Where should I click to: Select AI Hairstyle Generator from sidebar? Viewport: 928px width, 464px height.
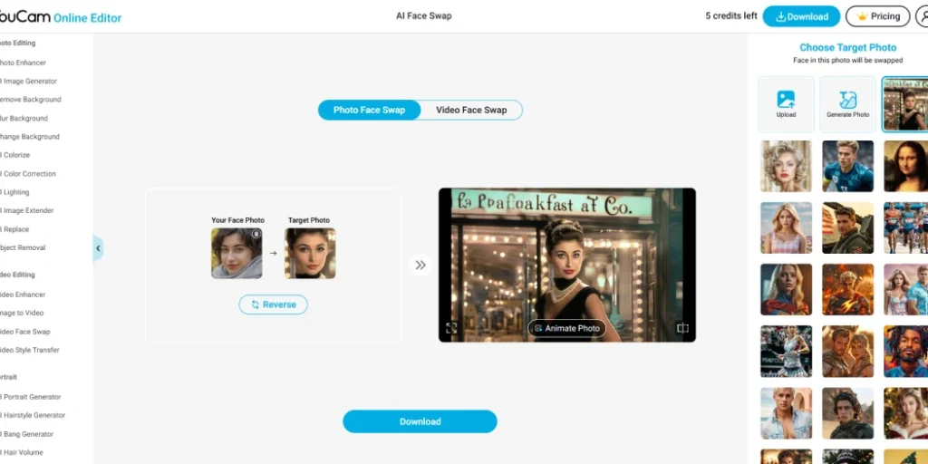[x=33, y=415]
